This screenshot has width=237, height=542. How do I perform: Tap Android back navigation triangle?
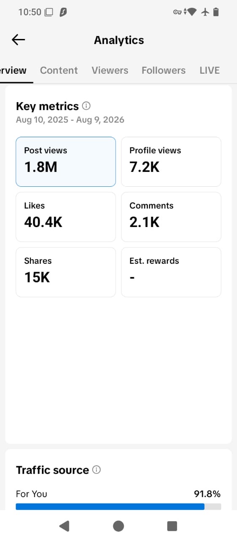tap(64, 526)
